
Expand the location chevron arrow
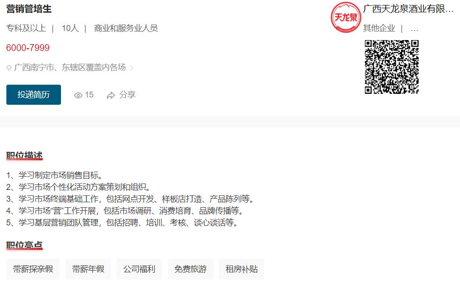[x=132, y=68]
